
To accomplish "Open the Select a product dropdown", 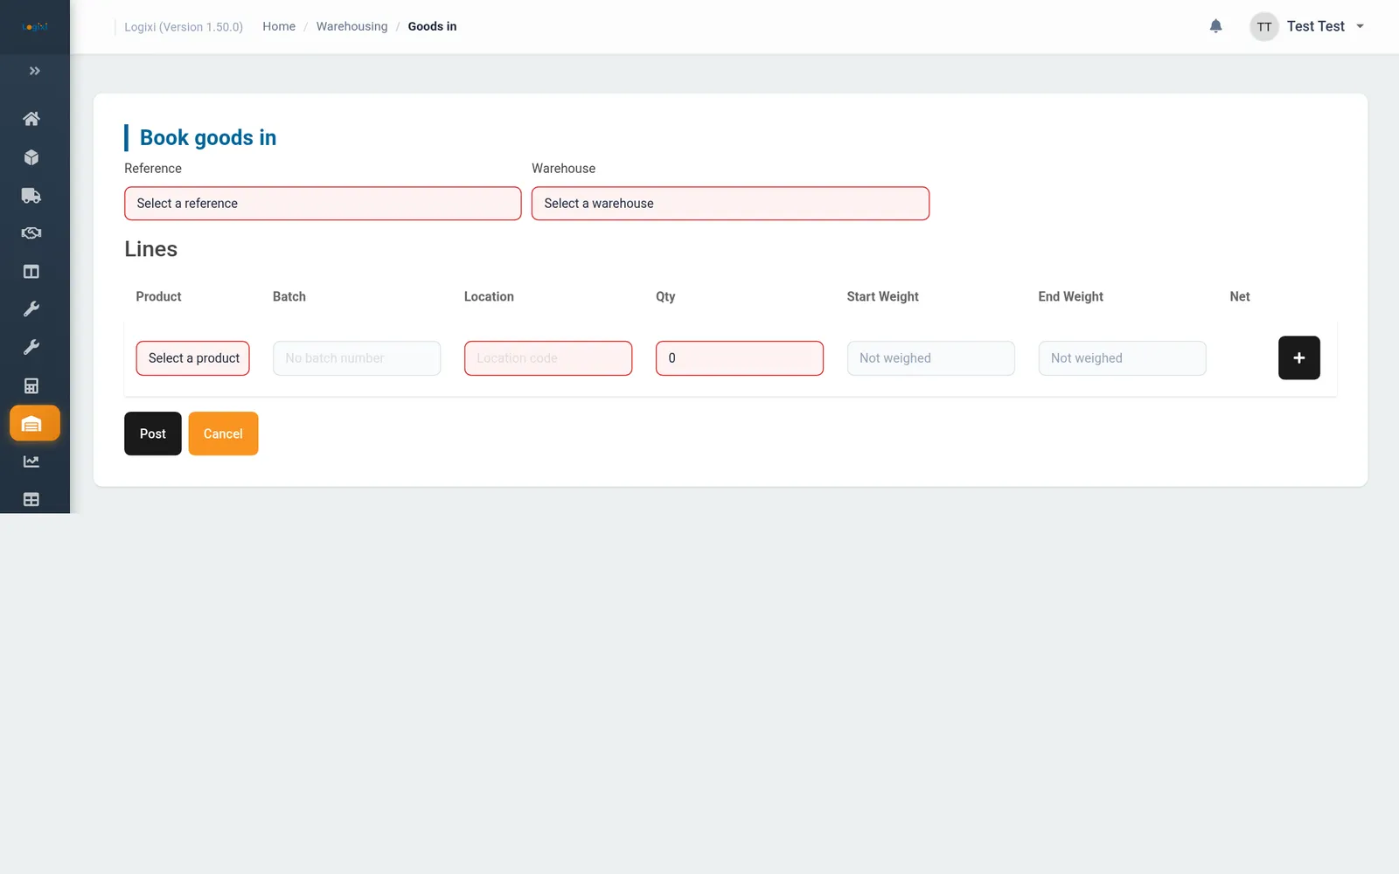I will point(193,358).
